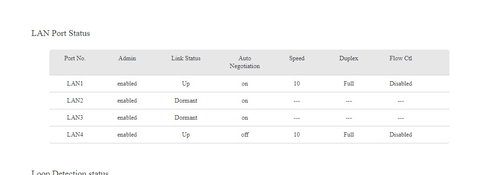Click the Speed column header
489x175 pixels.
click(297, 58)
